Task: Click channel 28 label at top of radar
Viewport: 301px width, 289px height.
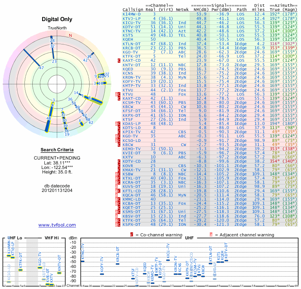Action: click(52, 41)
